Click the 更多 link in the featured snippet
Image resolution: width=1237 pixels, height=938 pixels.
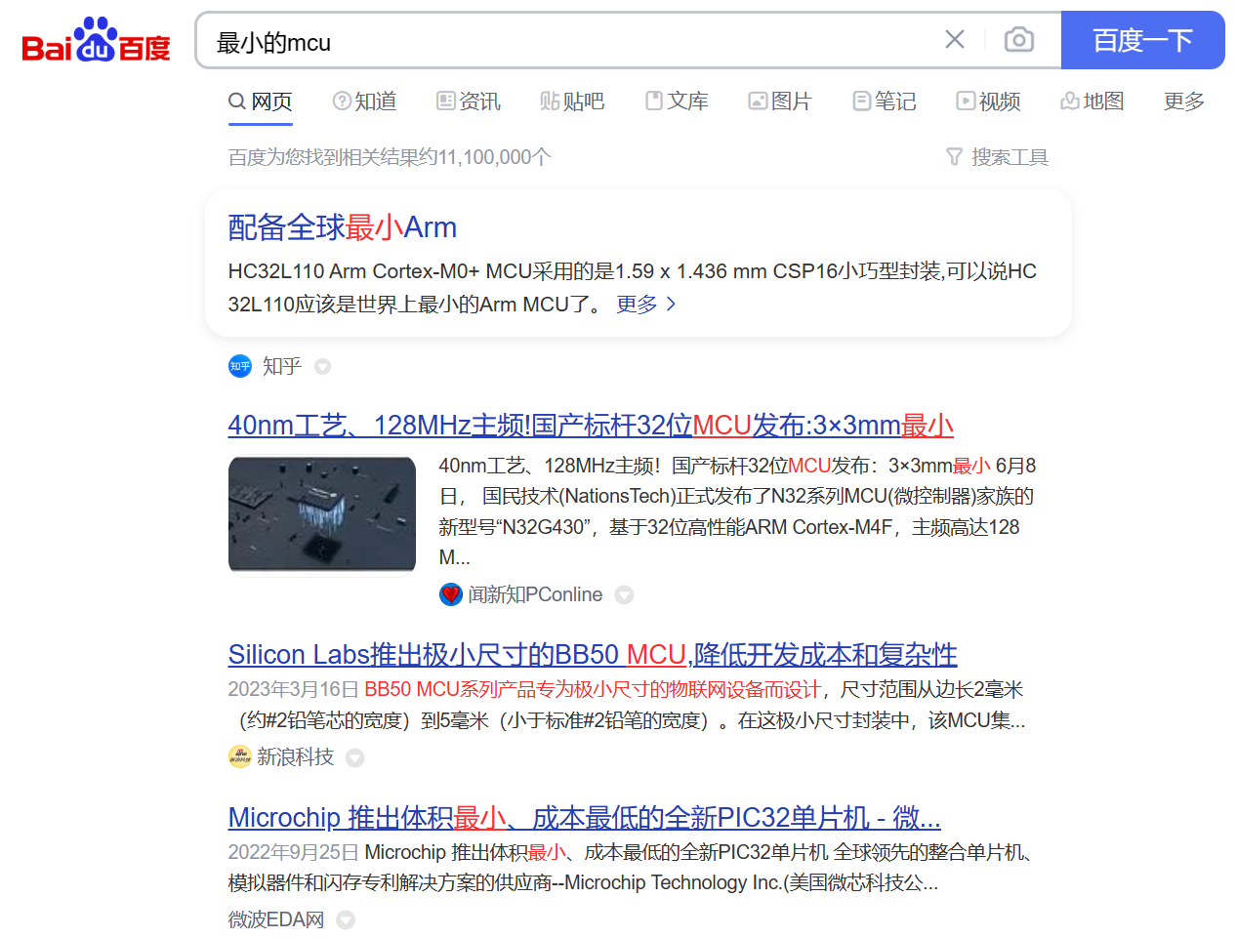click(x=646, y=305)
